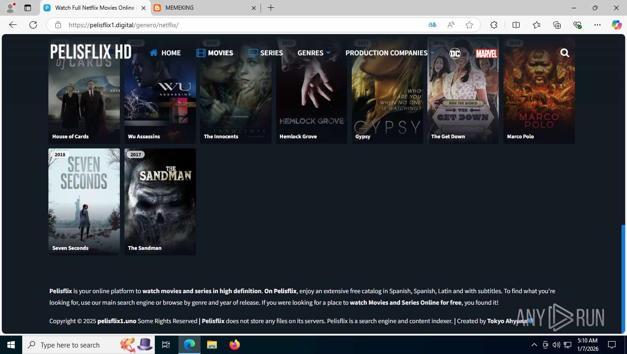
Task: Switch to the MEMEKING tab
Action: [x=205, y=8]
